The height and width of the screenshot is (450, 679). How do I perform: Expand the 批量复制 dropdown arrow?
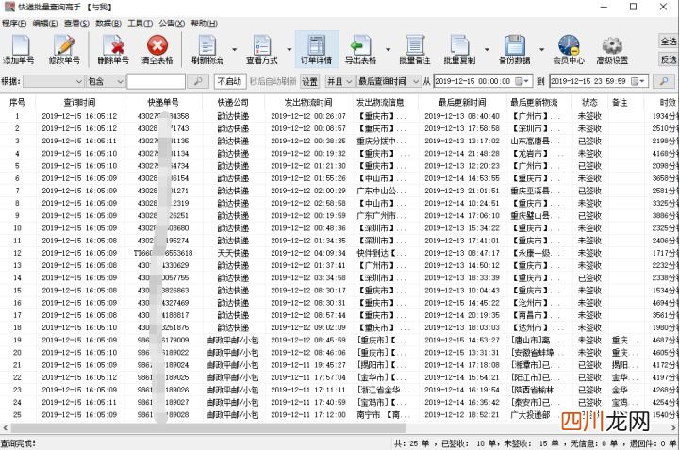(x=487, y=49)
